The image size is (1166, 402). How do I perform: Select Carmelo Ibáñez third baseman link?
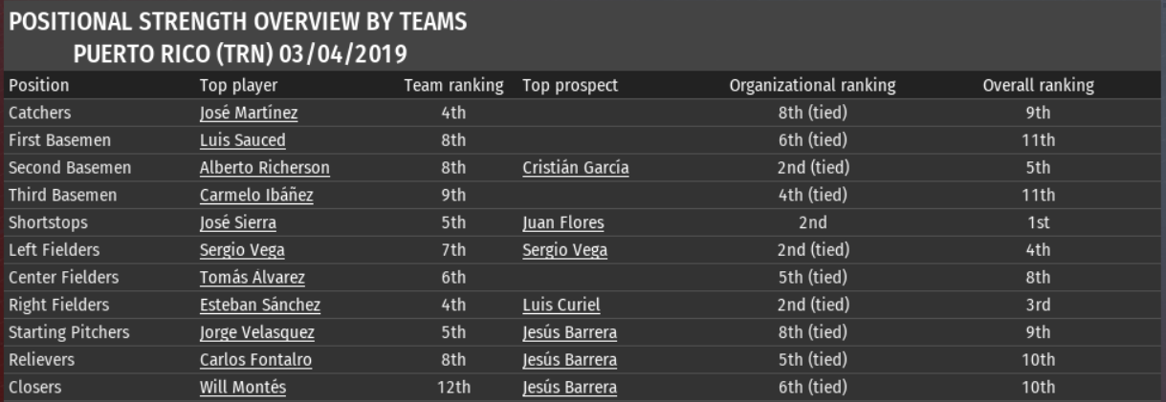coord(255,197)
